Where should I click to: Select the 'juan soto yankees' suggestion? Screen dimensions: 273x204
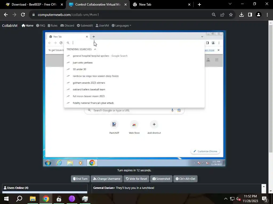pyautogui.click(x=134, y=63)
